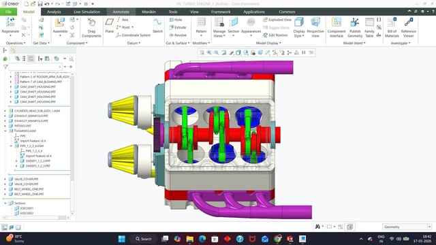Open the Applications tab
436x245 pixels.
coord(254,12)
